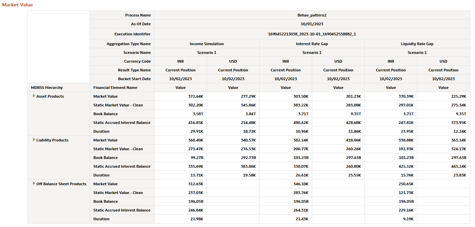Click the As Of Date label
475x227 pixels.
point(141,24)
